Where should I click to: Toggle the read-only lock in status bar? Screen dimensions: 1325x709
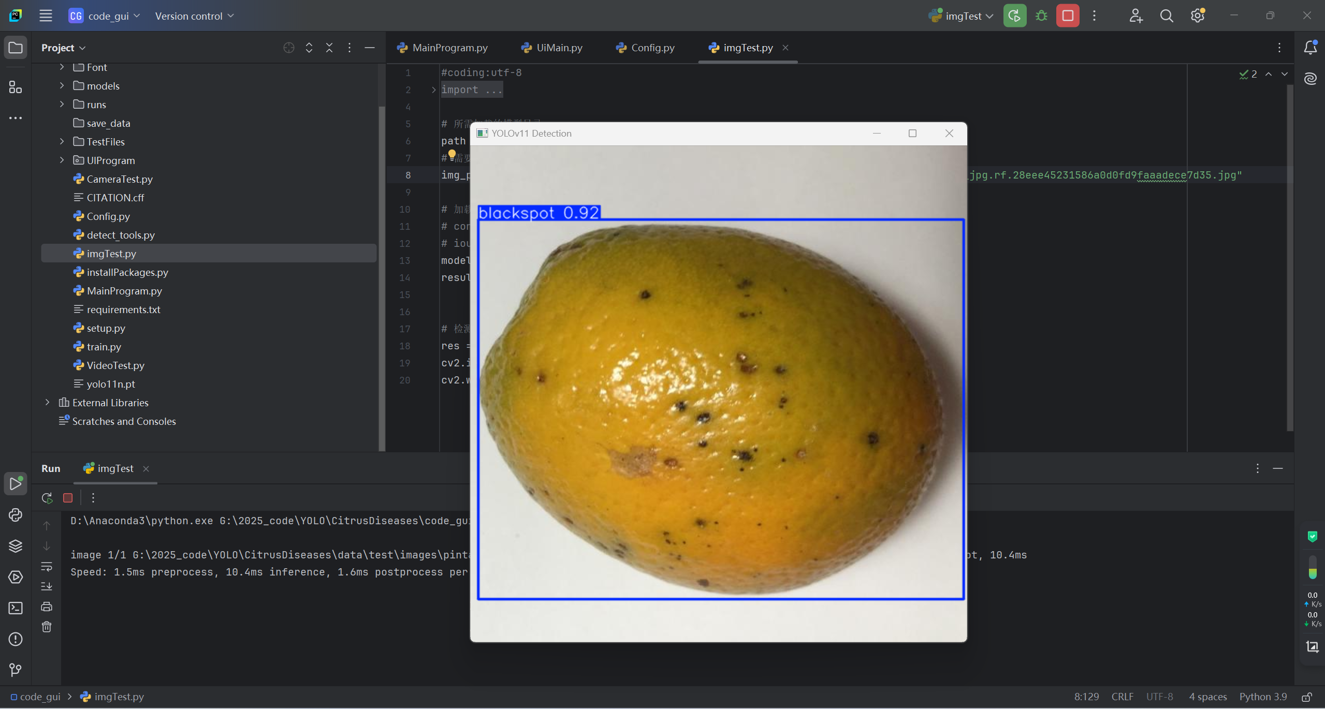tap(1307, 697)
